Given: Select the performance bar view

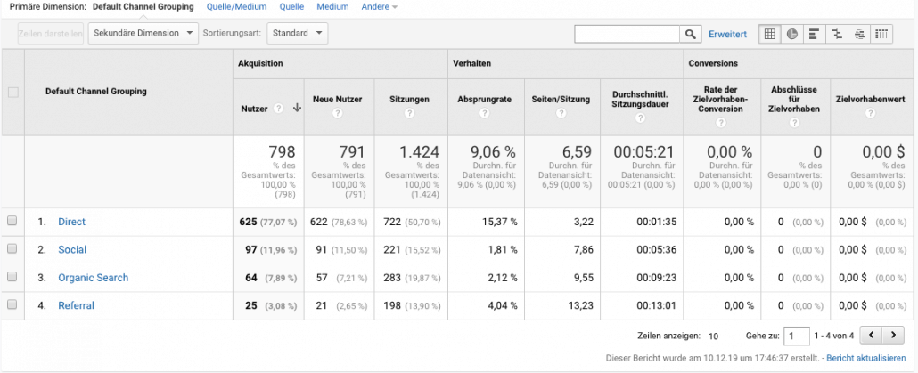Looking at the screenshot, I should coord(815,34).
